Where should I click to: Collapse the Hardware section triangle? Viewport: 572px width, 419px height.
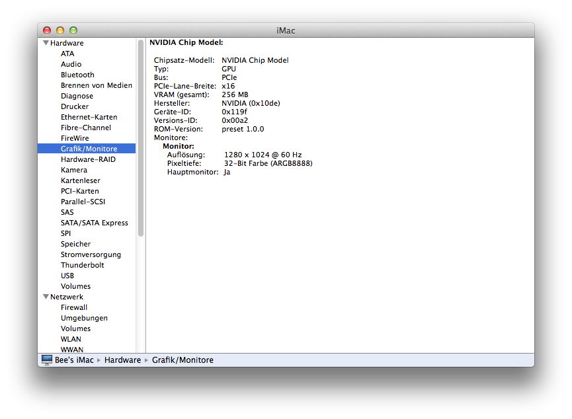(46, 43)
